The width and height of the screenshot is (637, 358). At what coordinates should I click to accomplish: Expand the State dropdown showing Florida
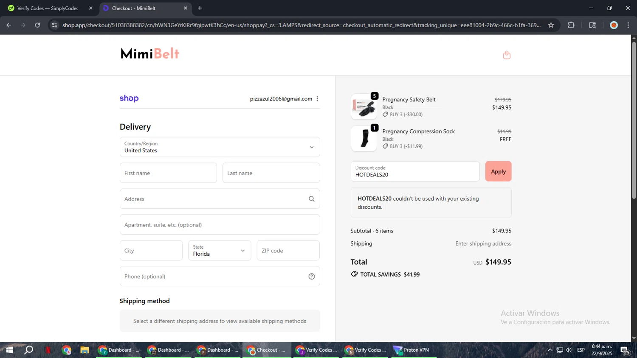click(220, 250)
